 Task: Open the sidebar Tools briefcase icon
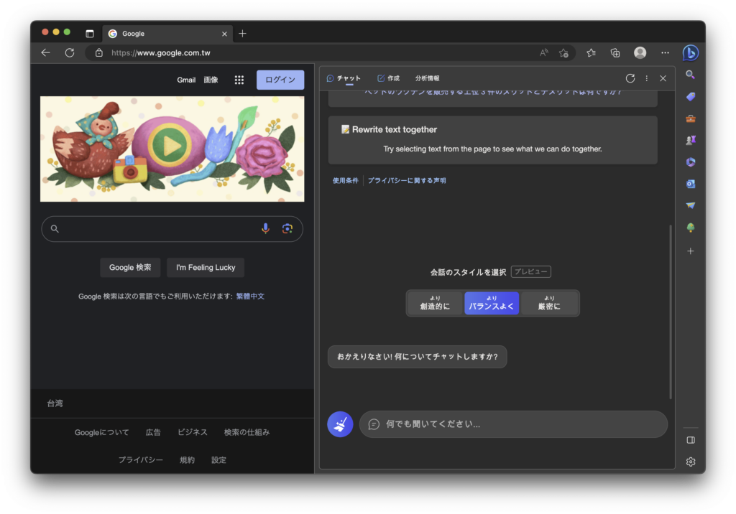(690, 118)
